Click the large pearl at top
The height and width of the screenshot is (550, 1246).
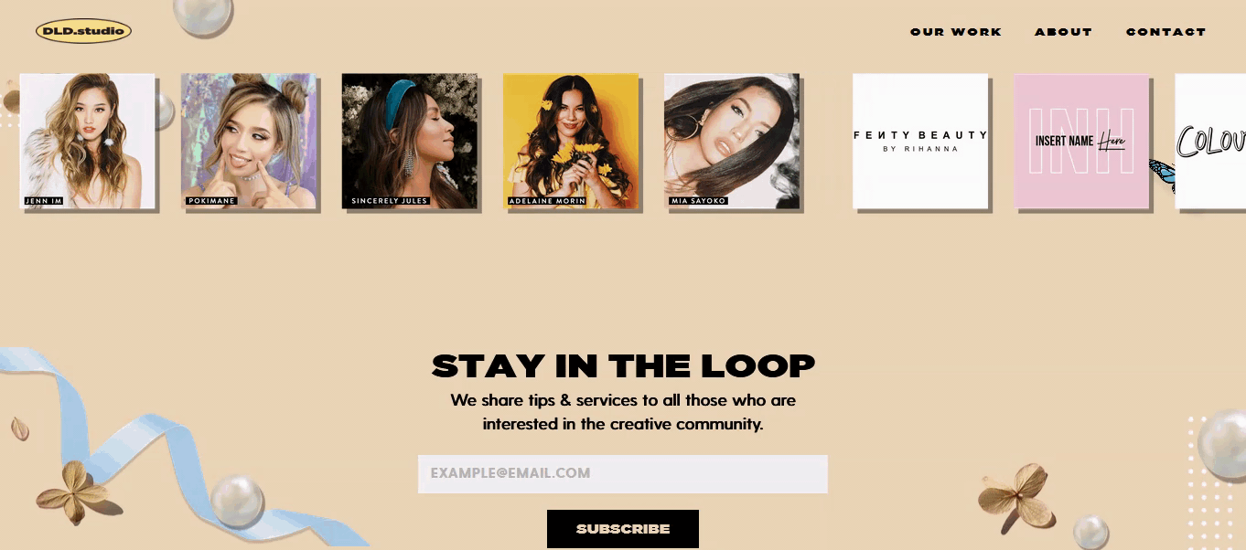coord(204,16)
